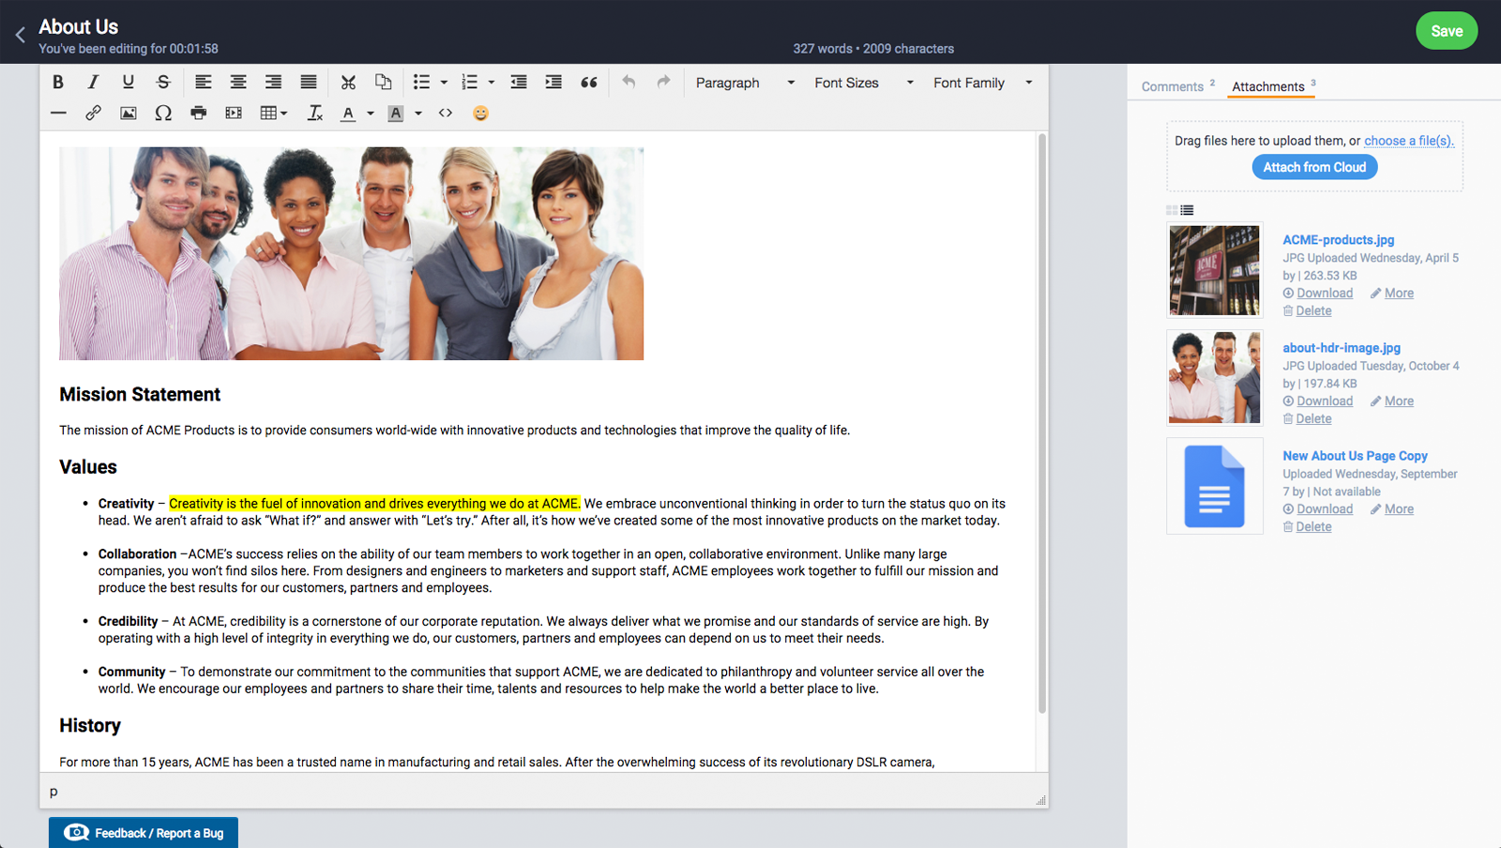Screen dimensions: 1501x848
Task: Open the source code view
Action: 446,114
